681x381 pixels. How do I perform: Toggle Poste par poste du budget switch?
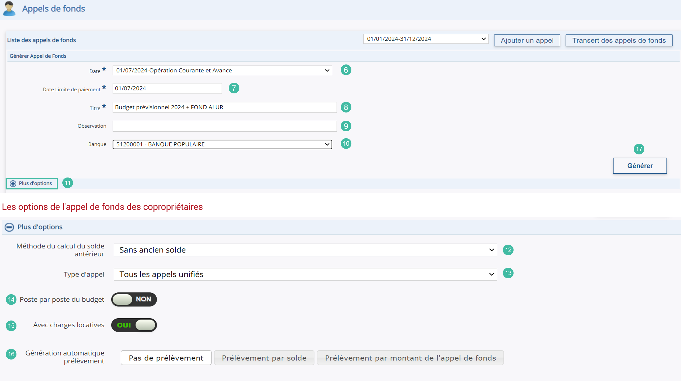point(134,300)
